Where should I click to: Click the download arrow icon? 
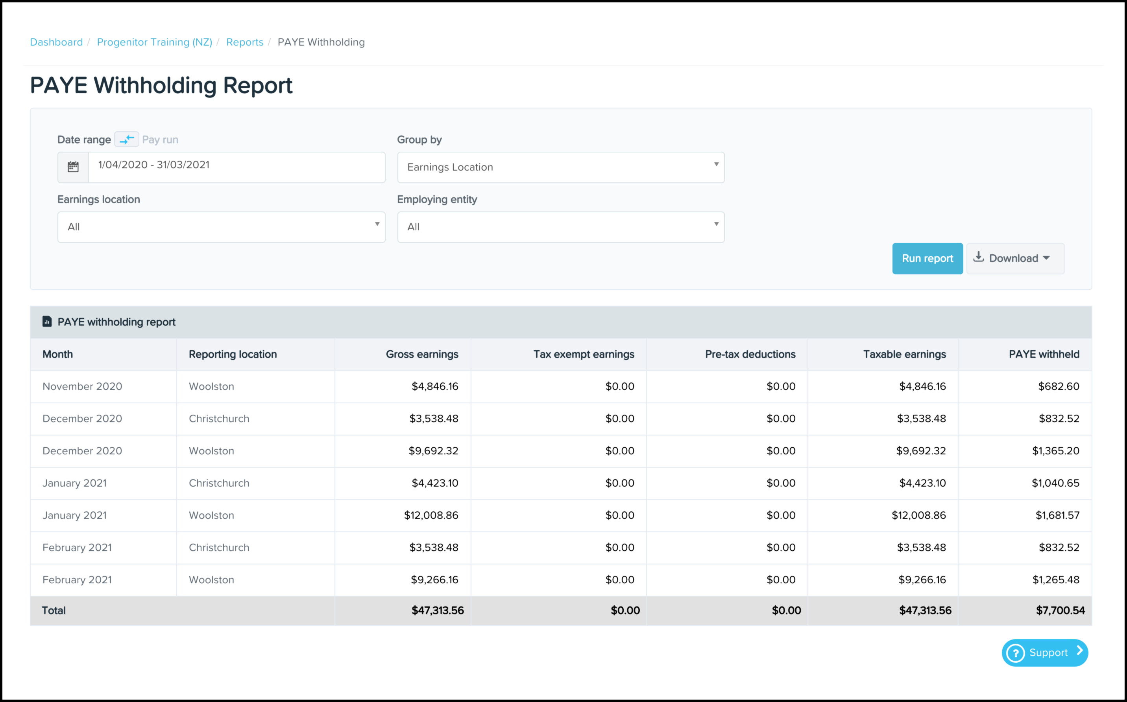pyautogui.click(x=978, y=257)
